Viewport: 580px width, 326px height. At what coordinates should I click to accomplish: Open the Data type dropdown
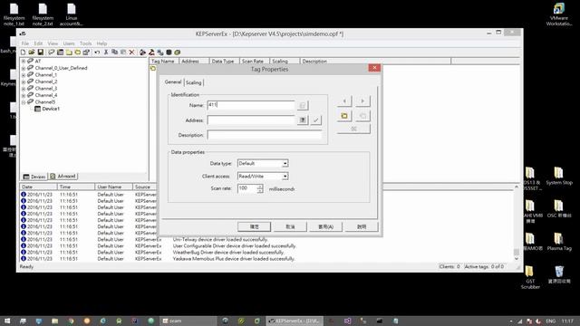coord(285,163)
